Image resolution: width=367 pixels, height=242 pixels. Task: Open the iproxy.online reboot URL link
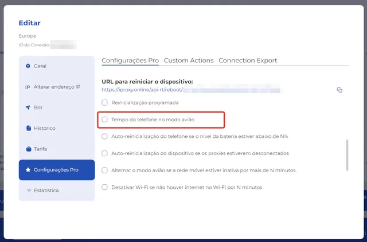click(x=191, y=90)
